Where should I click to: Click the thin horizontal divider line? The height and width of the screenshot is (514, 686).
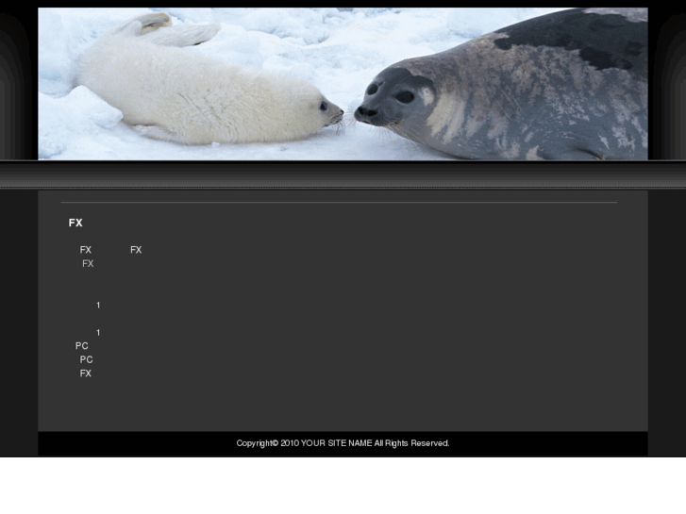click(x=339, y=203)
